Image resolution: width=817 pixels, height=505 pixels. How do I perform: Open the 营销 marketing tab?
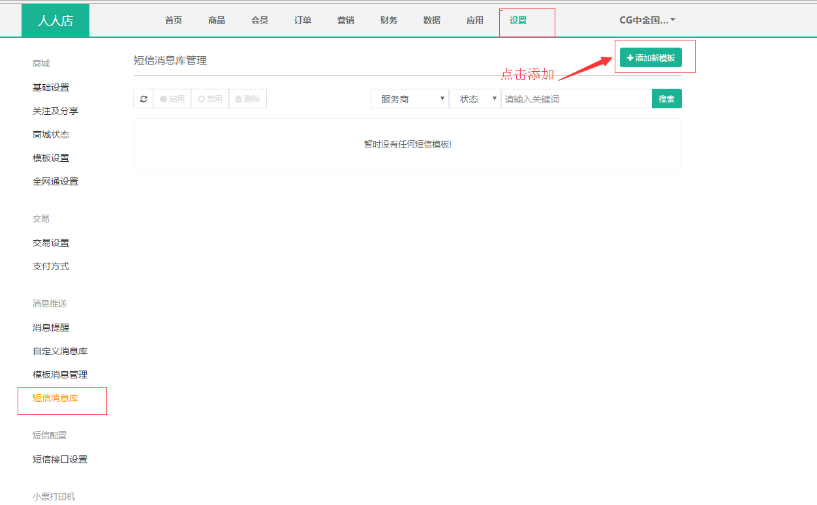(346, 20)
